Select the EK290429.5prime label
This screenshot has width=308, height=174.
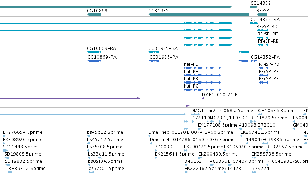(x=203, y=147)
